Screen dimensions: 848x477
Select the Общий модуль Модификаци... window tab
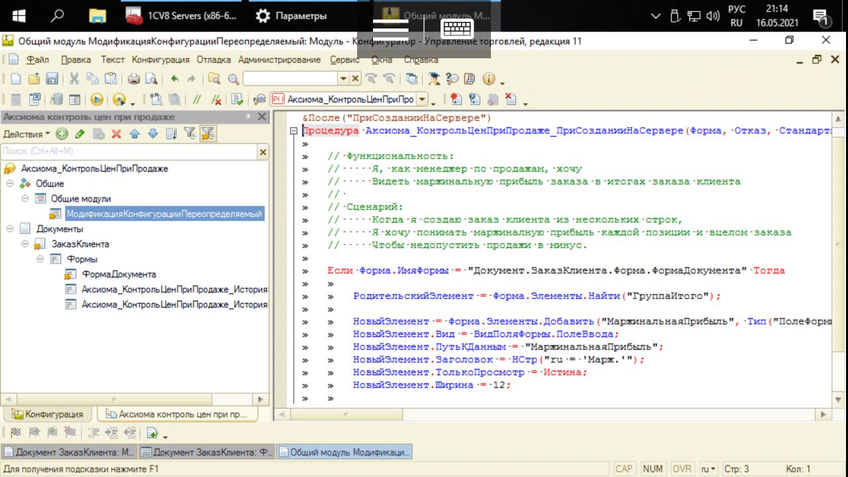click(x=344, y=452)
